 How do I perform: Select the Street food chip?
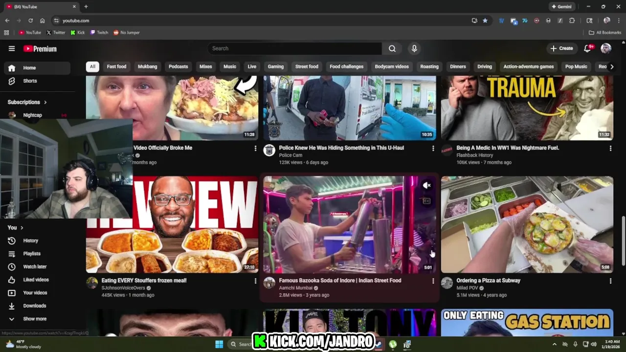click(307, 66)
